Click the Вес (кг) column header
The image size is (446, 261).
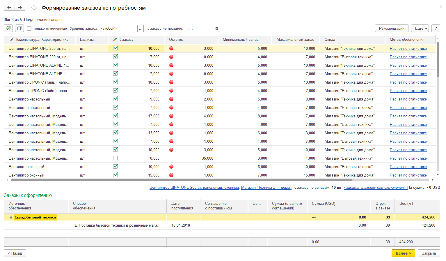(x=417, y=206)
